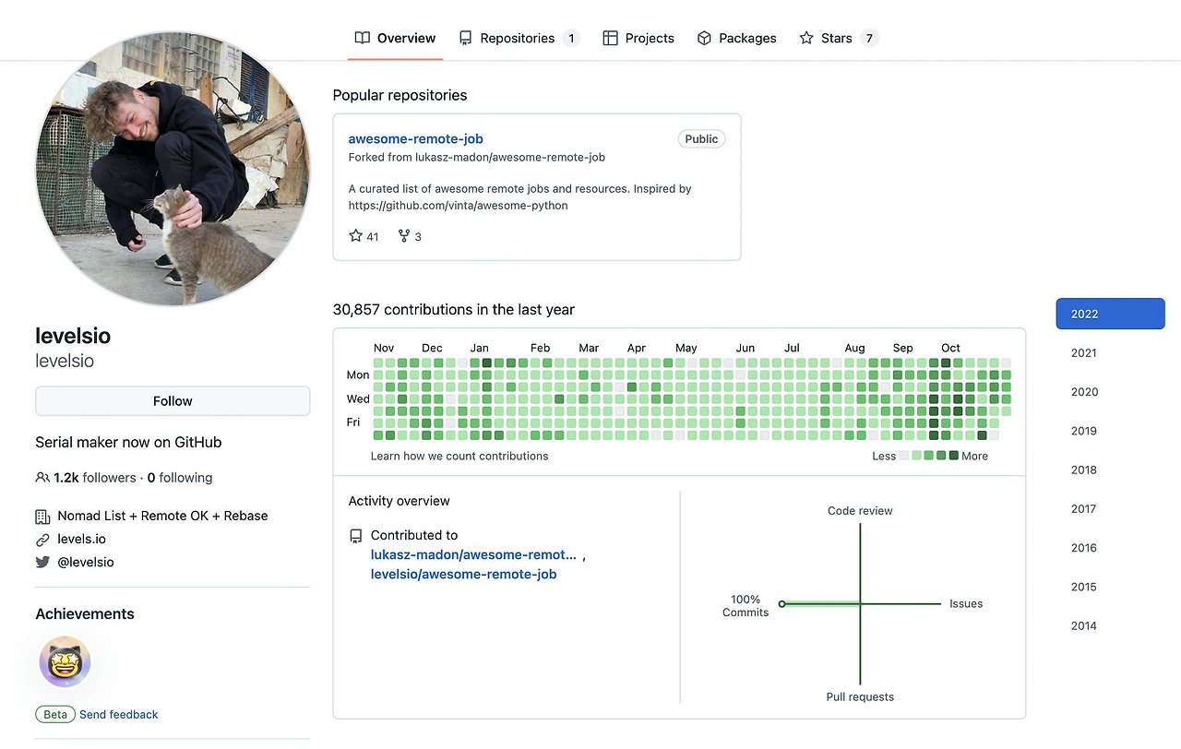Click the book icon beside Overview
Image resolution: width=1181 pixels, height=749 pixels.
point(363,38)
